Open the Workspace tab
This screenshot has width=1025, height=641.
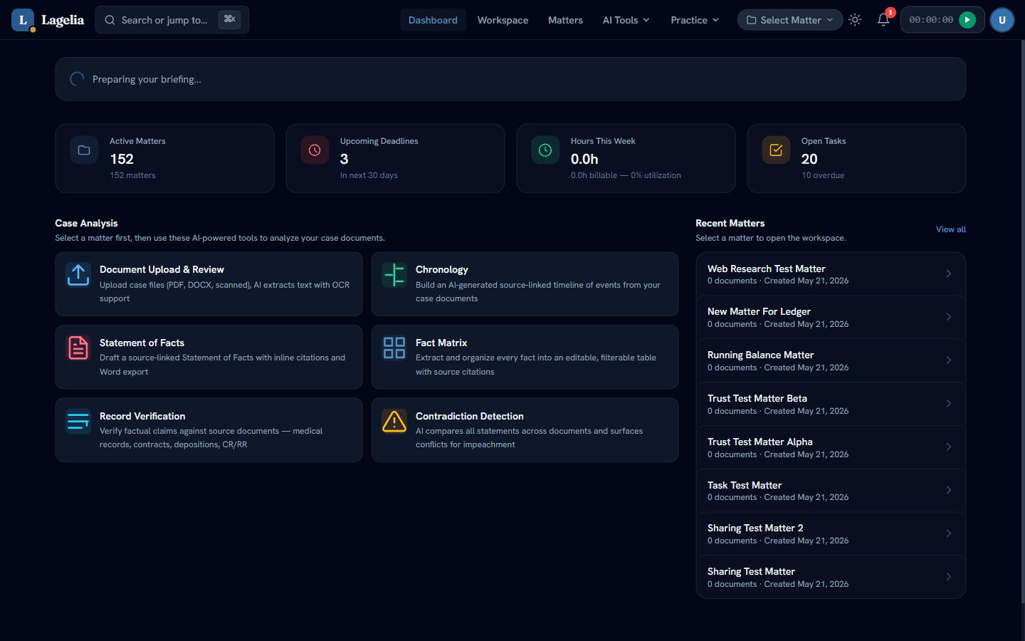pyautogui.click(x=503, y=20)
